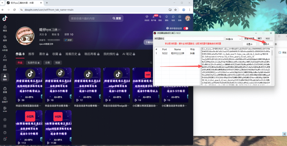Open the sidebar 推荐 feed with the sparkle icon
The image size is (287, 146).
pyautogui.click(x=5, y=38)
